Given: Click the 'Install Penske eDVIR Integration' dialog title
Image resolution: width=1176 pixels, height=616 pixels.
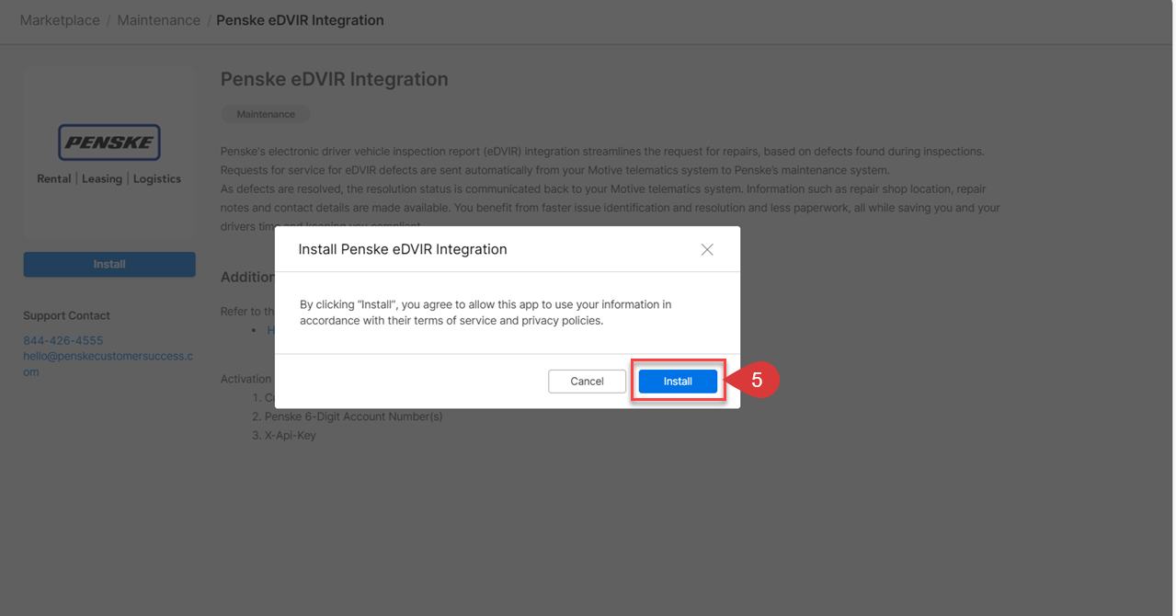Looking at the screenshot, I should coord(403,249).
